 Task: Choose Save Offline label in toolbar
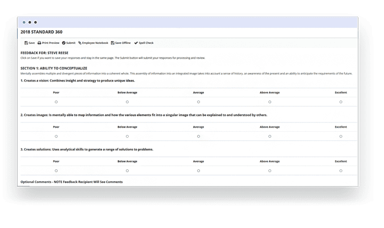(122, 43)
